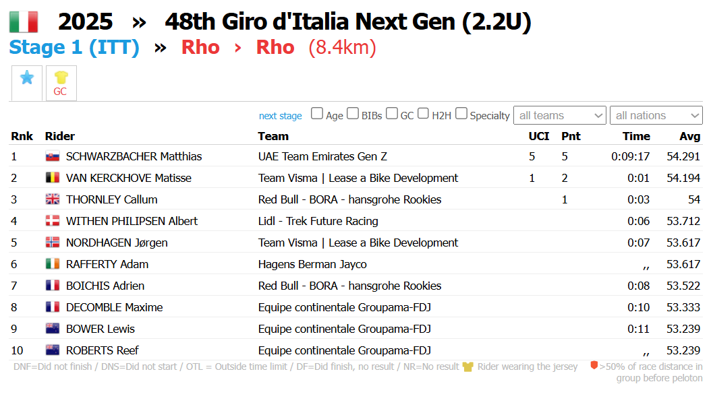Open the yellow jersey GC tab
This screenshot has width=711, height=415.
(x=61, y=83)
